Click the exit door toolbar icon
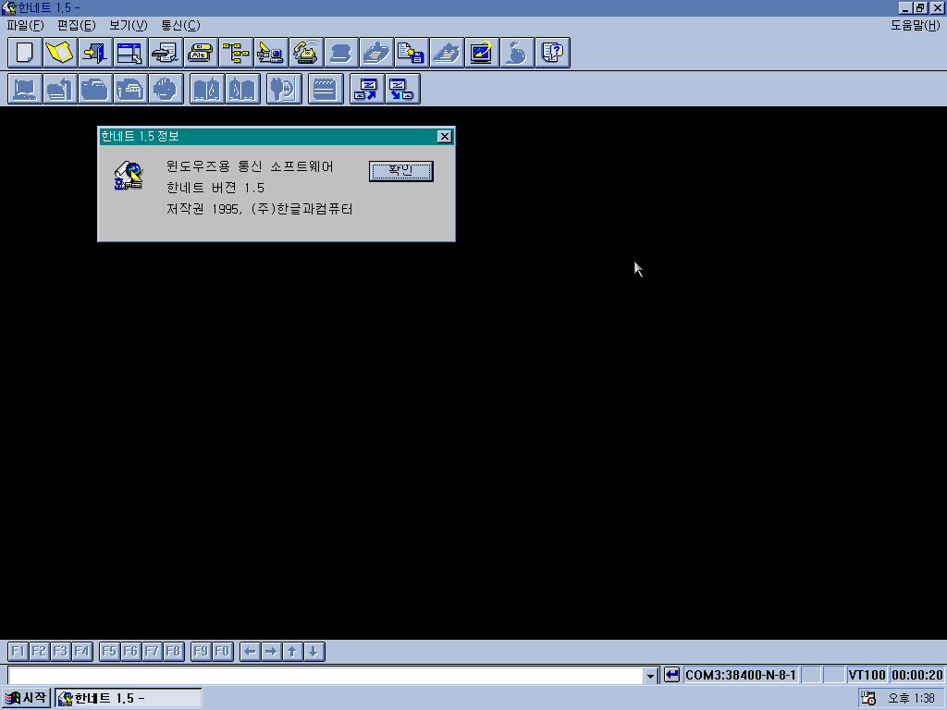Viewport: 947px width, 710px height. [95, 53]
